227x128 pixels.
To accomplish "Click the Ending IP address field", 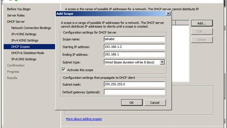I will 134,54.
